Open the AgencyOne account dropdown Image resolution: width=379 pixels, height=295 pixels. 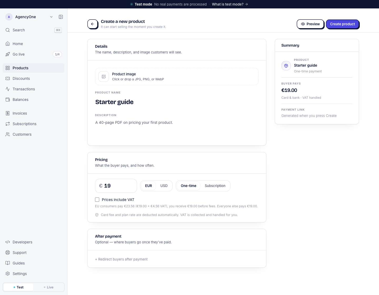tap(29, 17)
